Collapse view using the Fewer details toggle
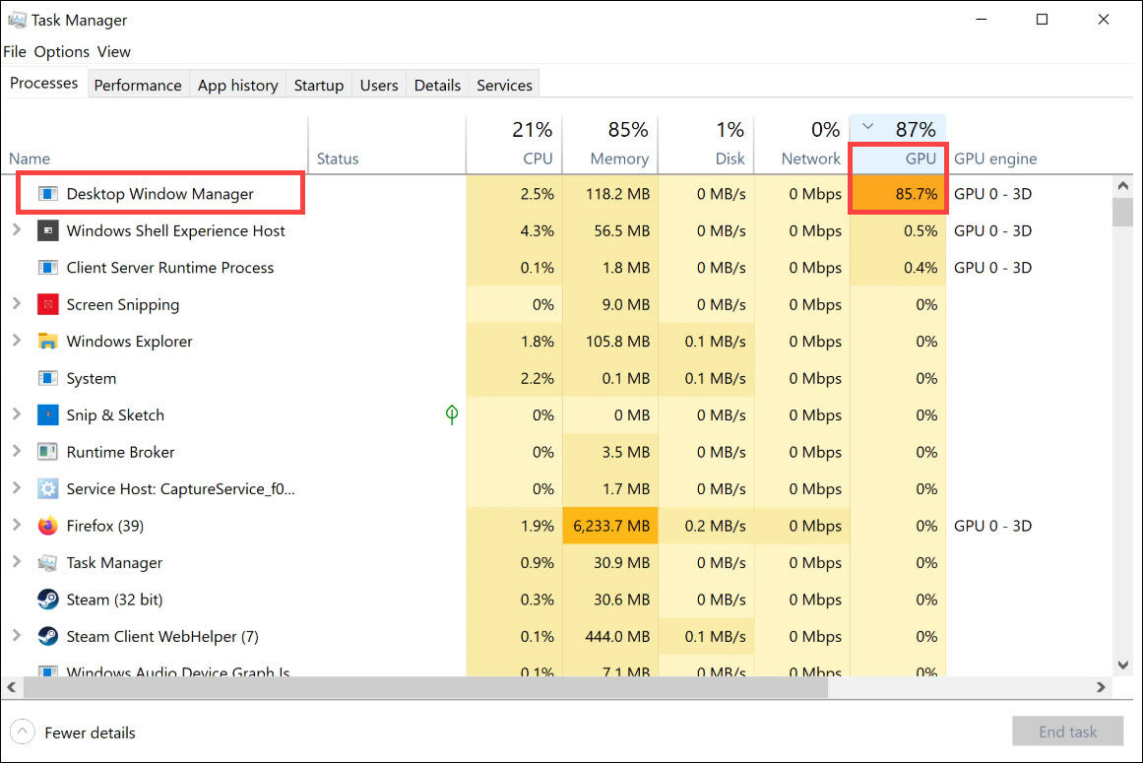Image resolution: width=1143 pixels, height=763 pixels. point(74,732)
